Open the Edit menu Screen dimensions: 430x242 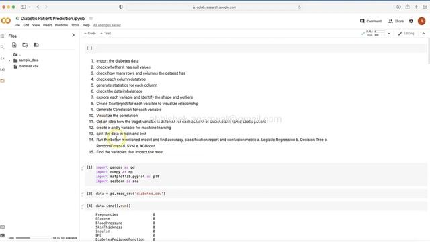point(26,25)
